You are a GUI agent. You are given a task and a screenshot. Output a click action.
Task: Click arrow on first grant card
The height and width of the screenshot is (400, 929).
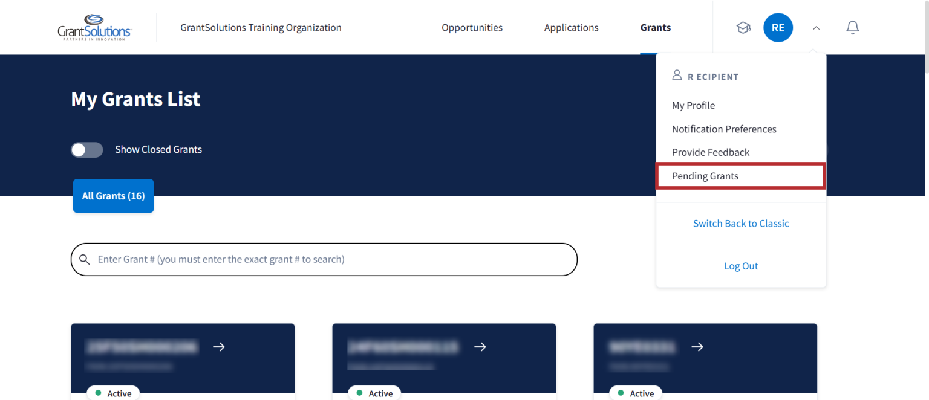[219, 347]
